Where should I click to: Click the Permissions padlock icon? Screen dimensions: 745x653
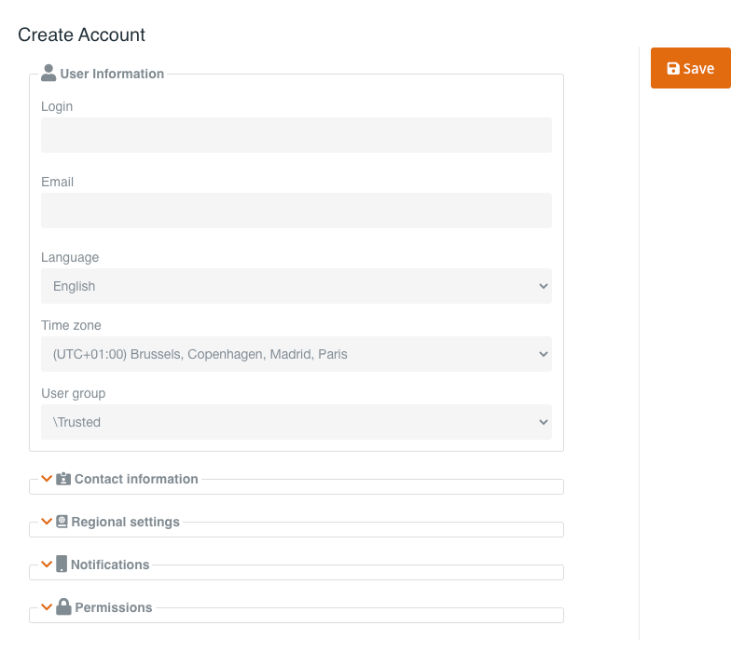[63, 607]
